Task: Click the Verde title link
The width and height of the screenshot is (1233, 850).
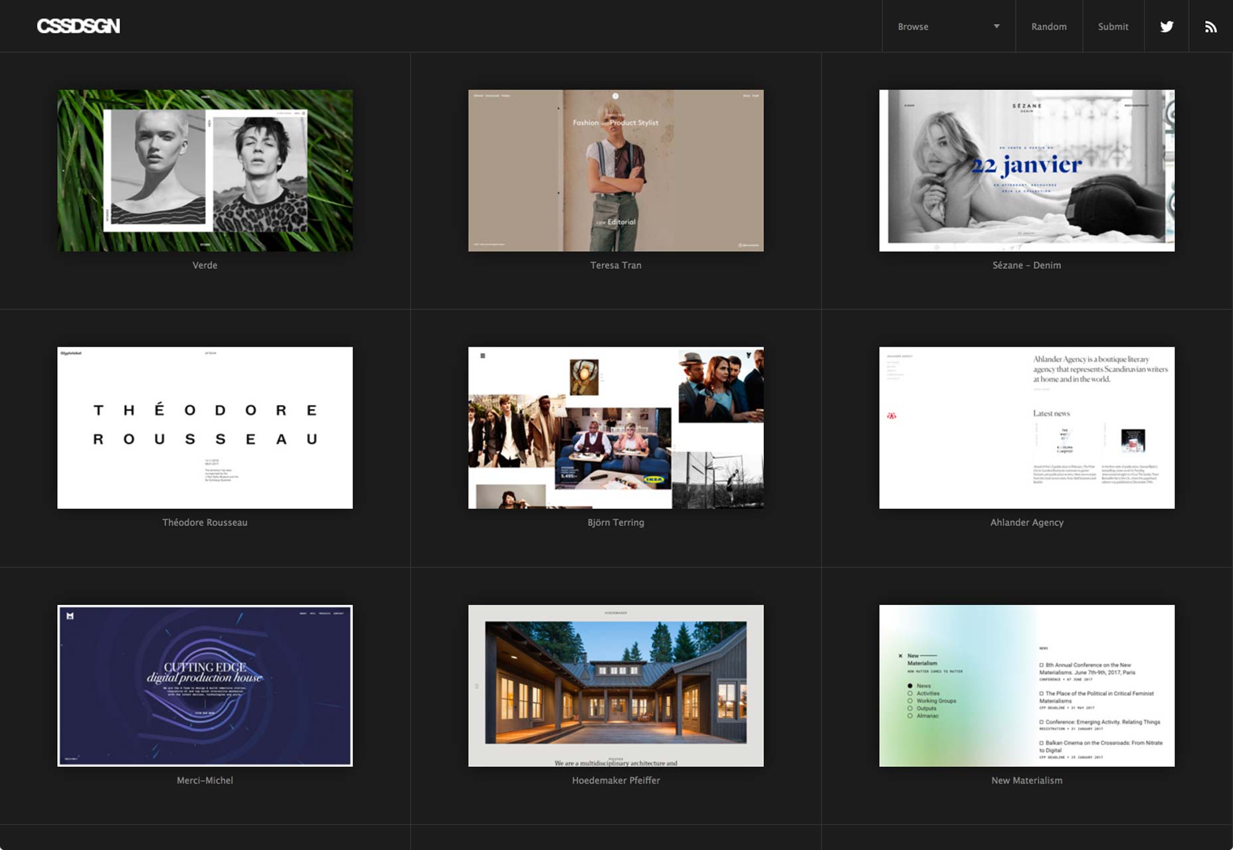Action: (x=205, y=264)
